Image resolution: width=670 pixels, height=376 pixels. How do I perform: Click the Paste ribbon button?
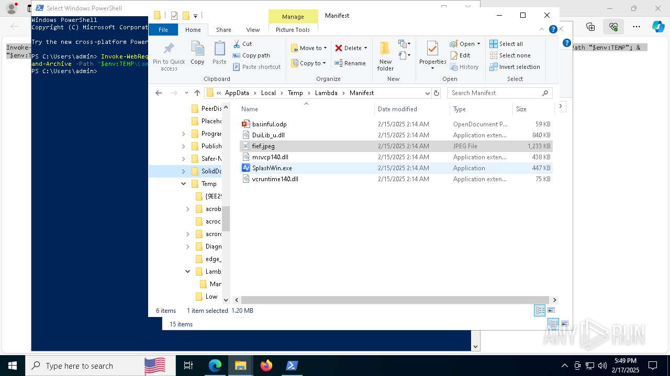pos(219,53)
